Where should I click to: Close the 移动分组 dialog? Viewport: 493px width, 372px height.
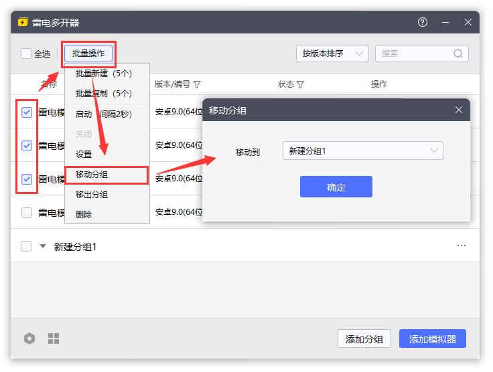click(x=458, y=110)
